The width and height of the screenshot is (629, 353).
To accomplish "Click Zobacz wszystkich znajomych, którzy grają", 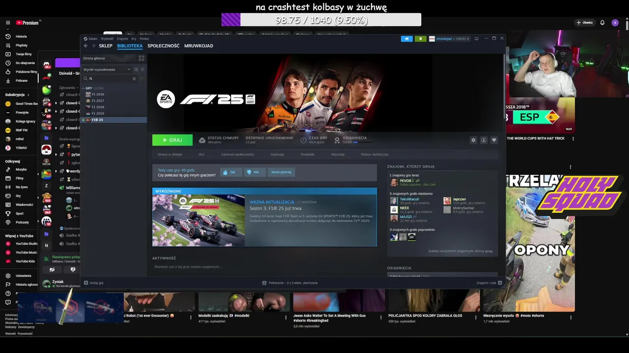I will [x=460, y=251].
